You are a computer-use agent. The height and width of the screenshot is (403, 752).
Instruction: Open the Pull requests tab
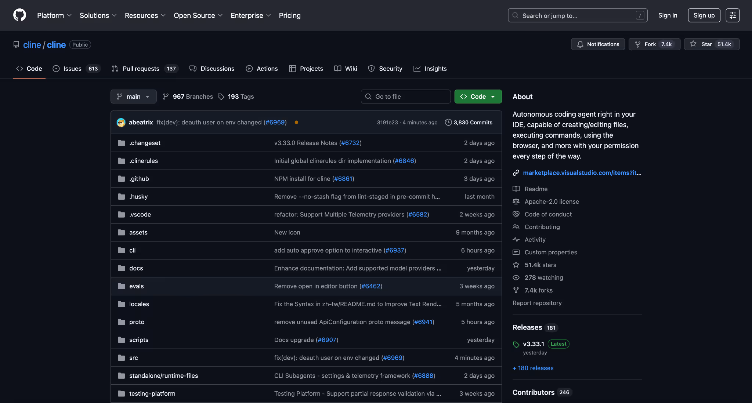point(141,69)
